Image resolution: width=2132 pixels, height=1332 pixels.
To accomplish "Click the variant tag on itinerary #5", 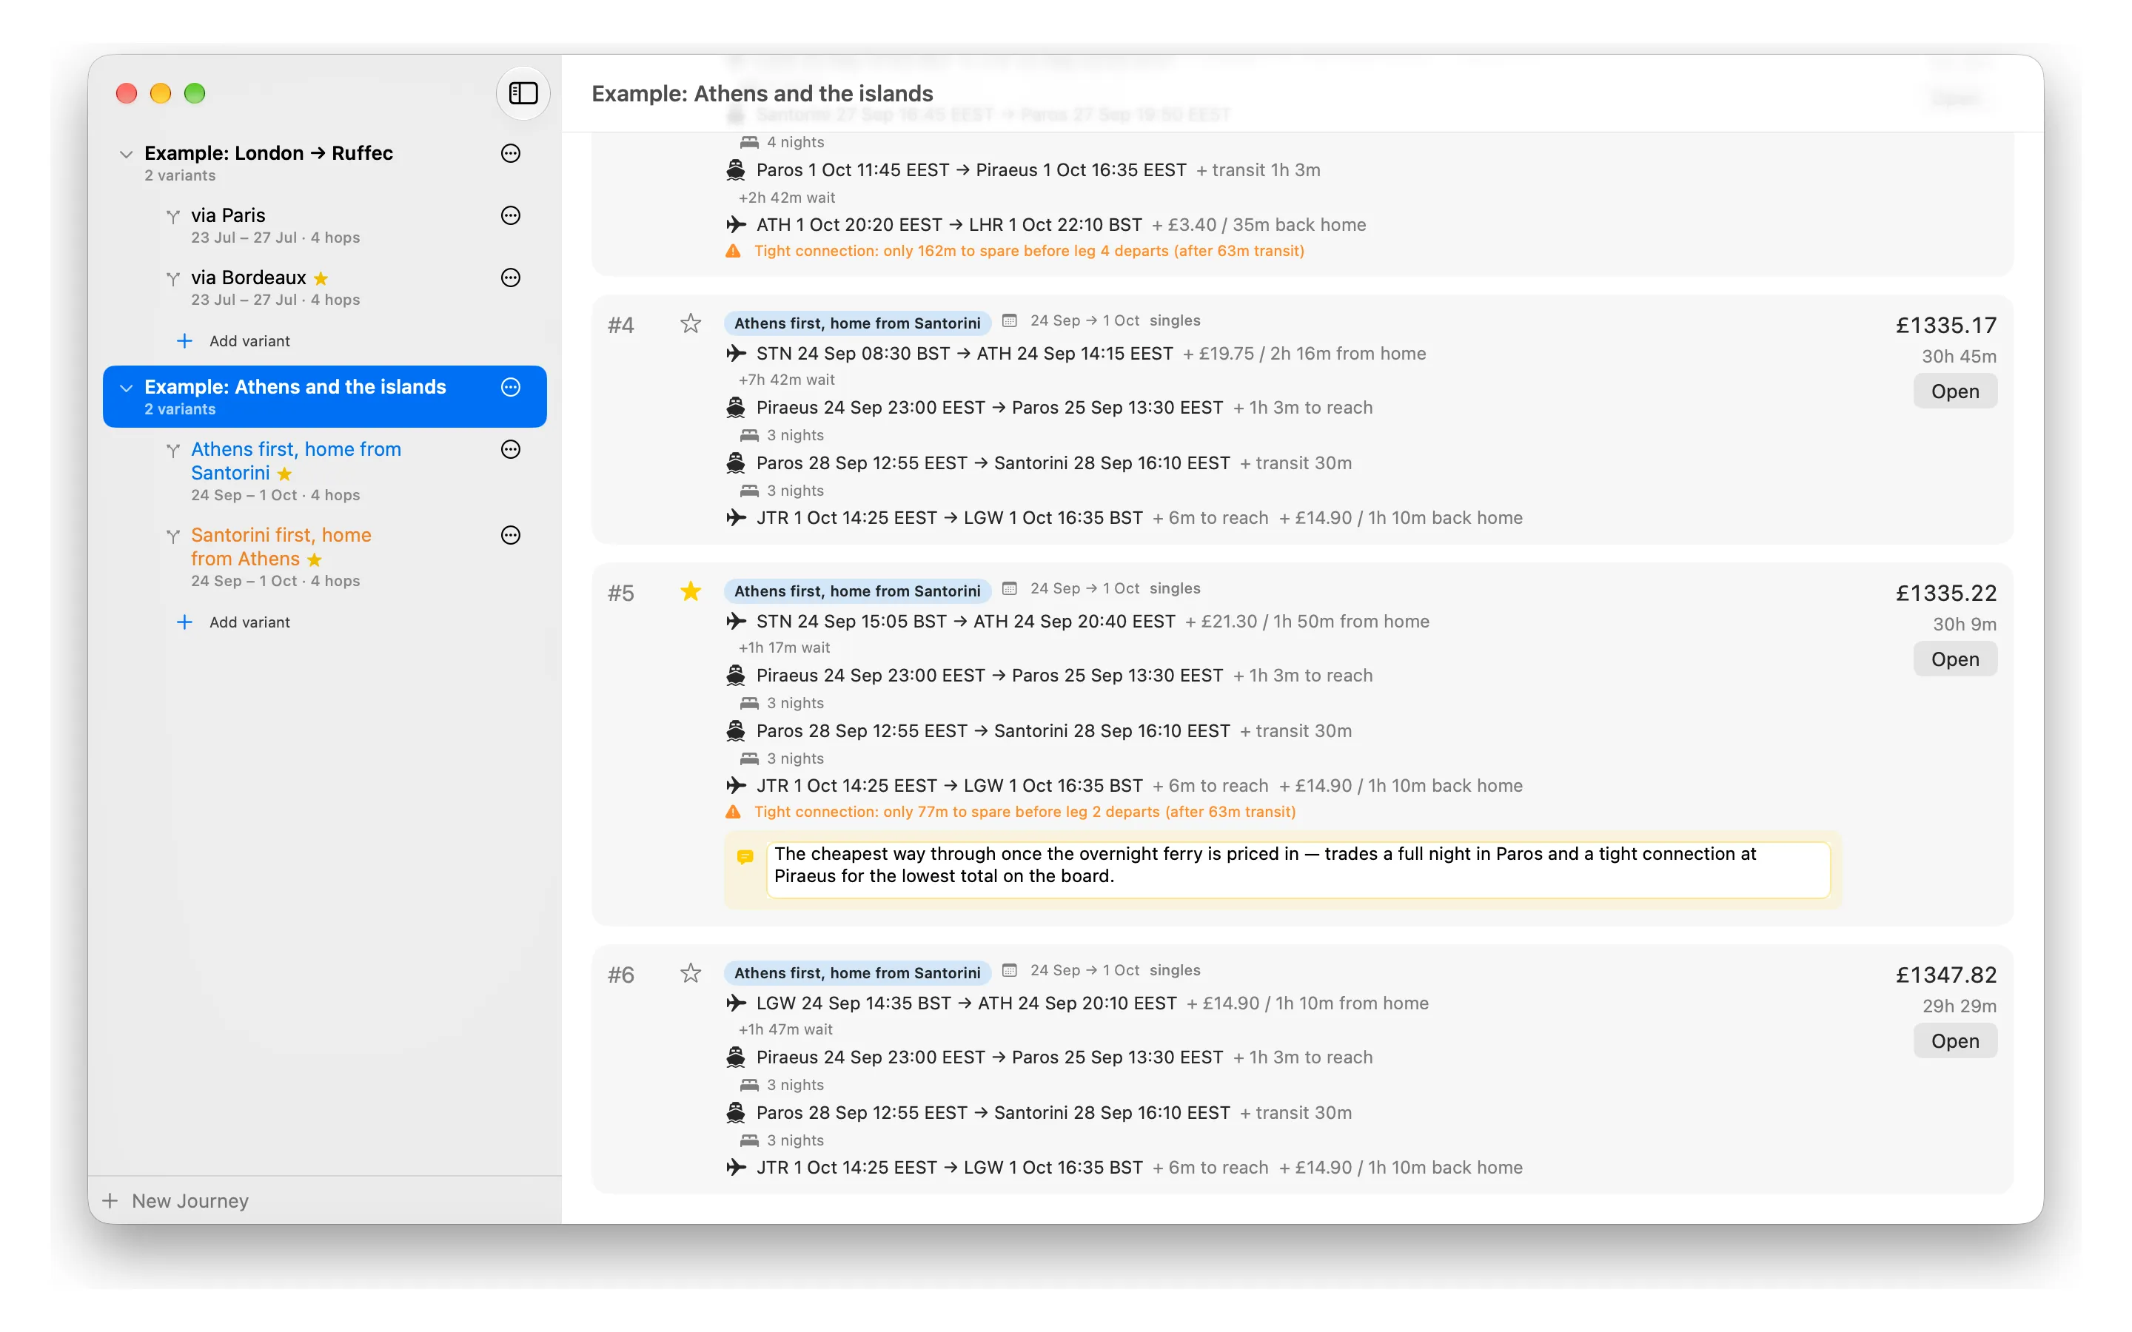I will tap(857, 591).
